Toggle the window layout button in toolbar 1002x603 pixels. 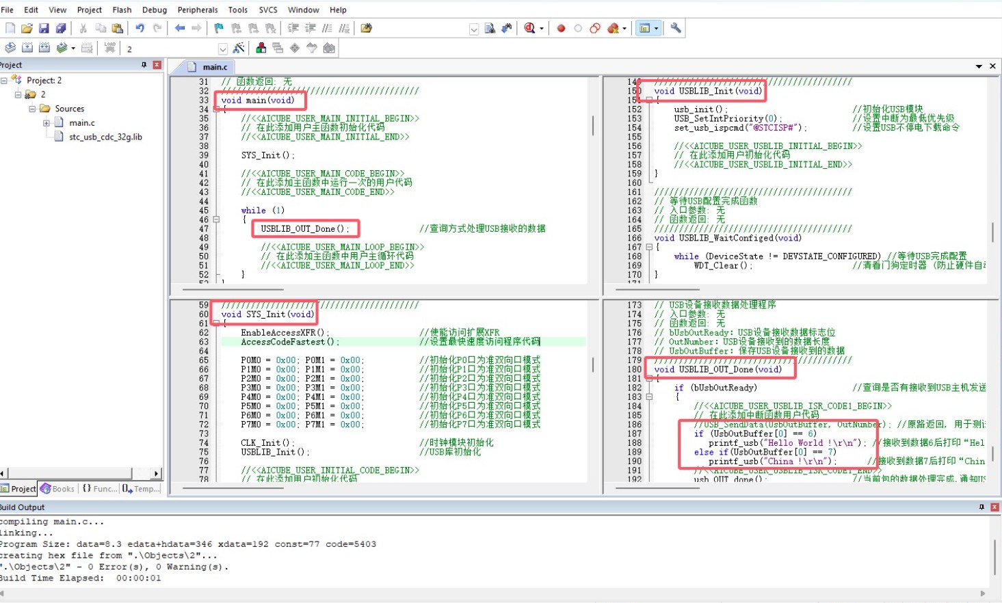644,28
